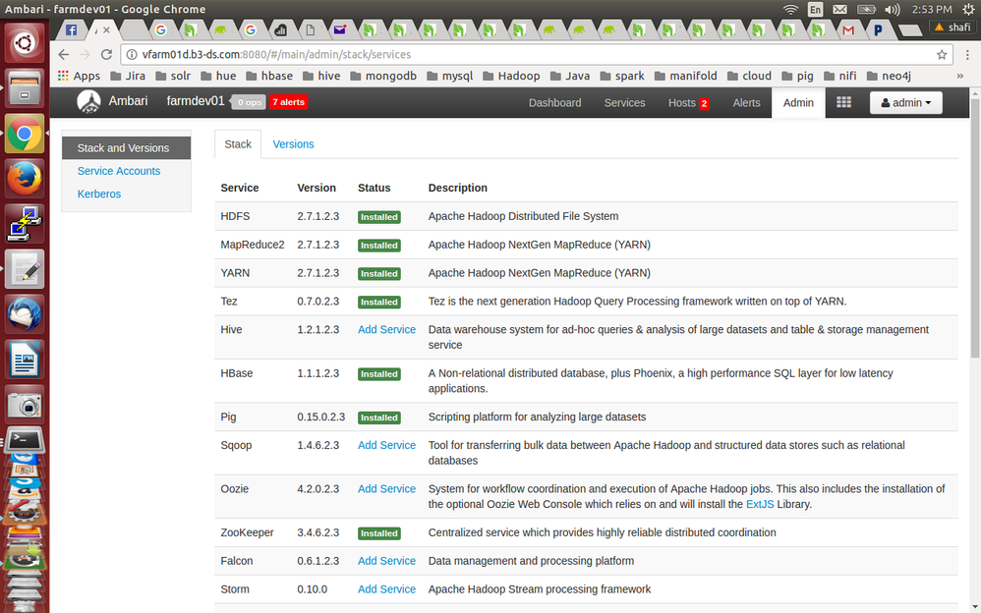Viewport: 981px width, 613px height.
Task: Click the network icon in the top panel
Action: (789, 10)
